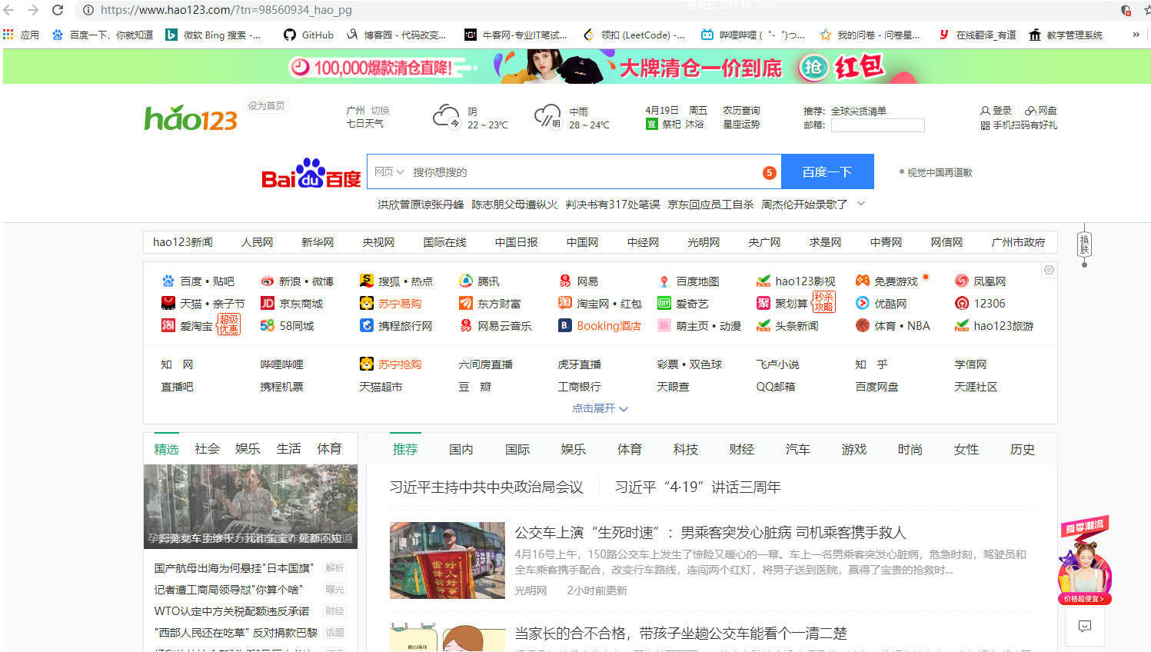1151x652 pixels.
Task: Expand the trending searches chevron
Action: 860,204
